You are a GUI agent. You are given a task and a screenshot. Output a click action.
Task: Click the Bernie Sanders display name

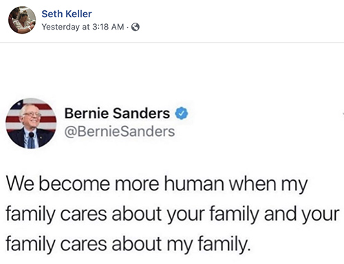[x=117, y=113]
